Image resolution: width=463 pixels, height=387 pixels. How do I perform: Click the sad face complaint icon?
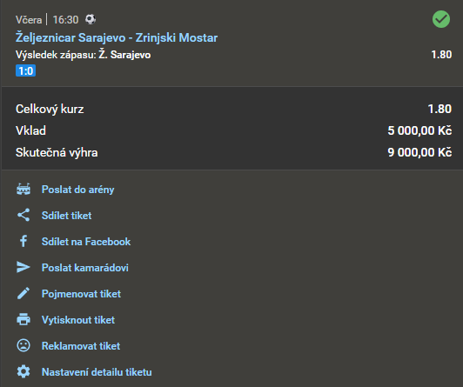pyautogui.click(x=23, y=345)
